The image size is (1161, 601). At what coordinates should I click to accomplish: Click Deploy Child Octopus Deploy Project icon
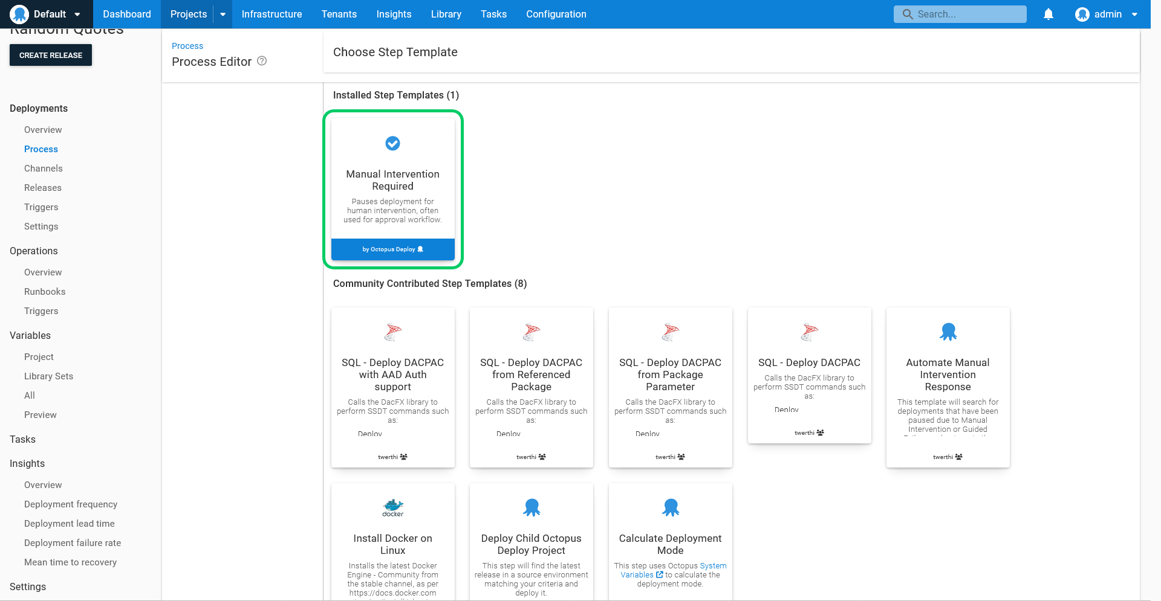(532, 507)
